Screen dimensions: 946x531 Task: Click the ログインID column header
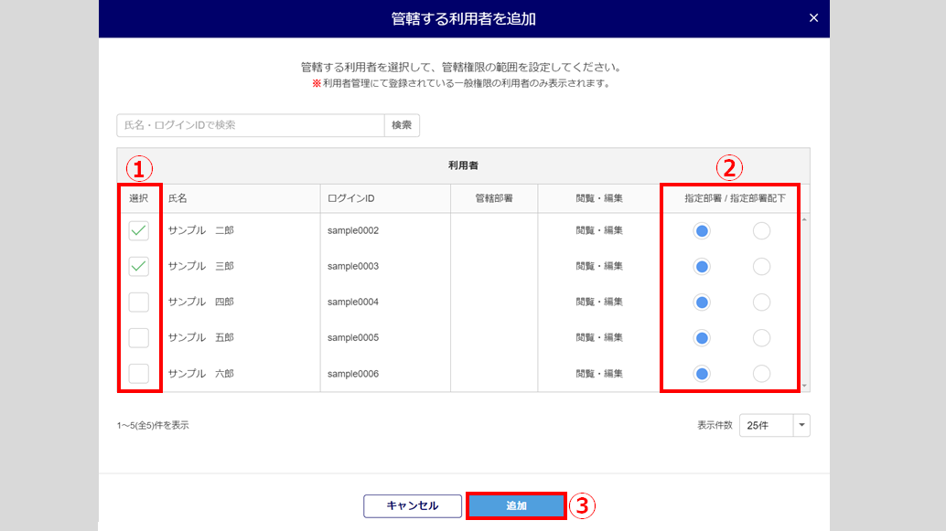point(351,198)
